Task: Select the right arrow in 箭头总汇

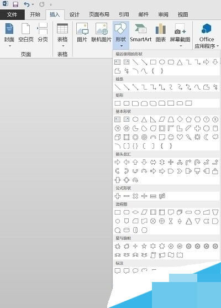Action: (x=118, y=162)
